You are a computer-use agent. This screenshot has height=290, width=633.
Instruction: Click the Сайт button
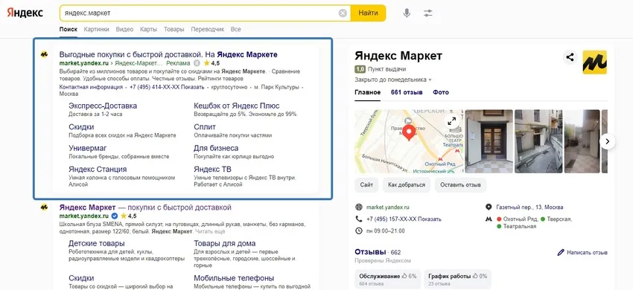(366, 184)
